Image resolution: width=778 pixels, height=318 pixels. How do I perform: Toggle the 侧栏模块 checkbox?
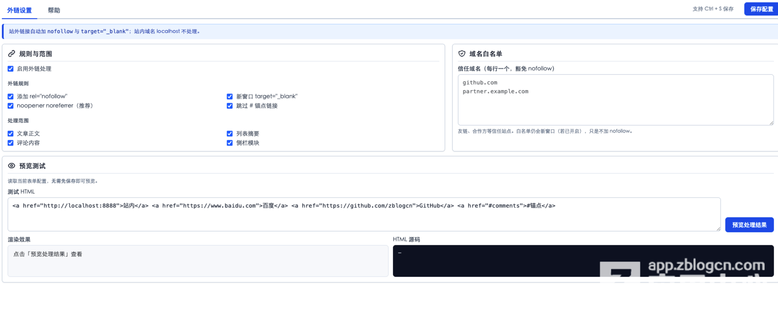click(230, 143)
